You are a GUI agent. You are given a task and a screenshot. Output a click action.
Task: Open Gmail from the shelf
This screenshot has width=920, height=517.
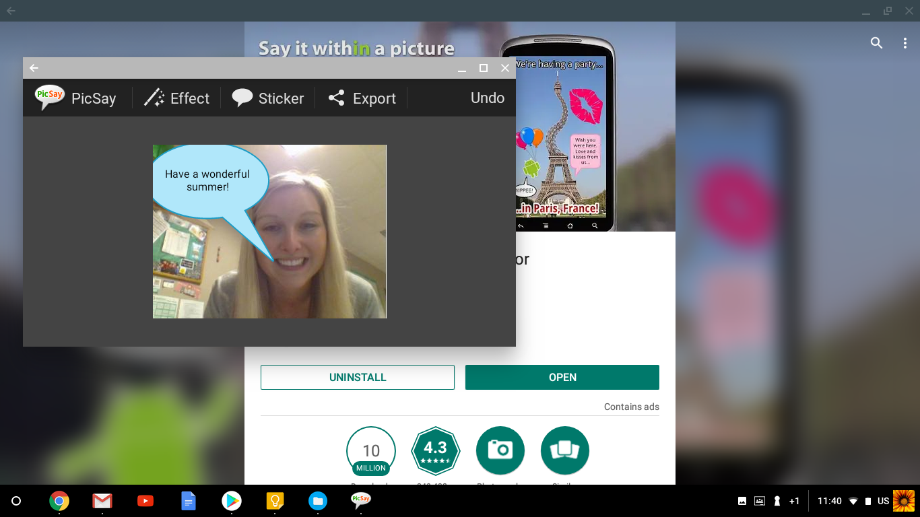(x=102, y=501)
